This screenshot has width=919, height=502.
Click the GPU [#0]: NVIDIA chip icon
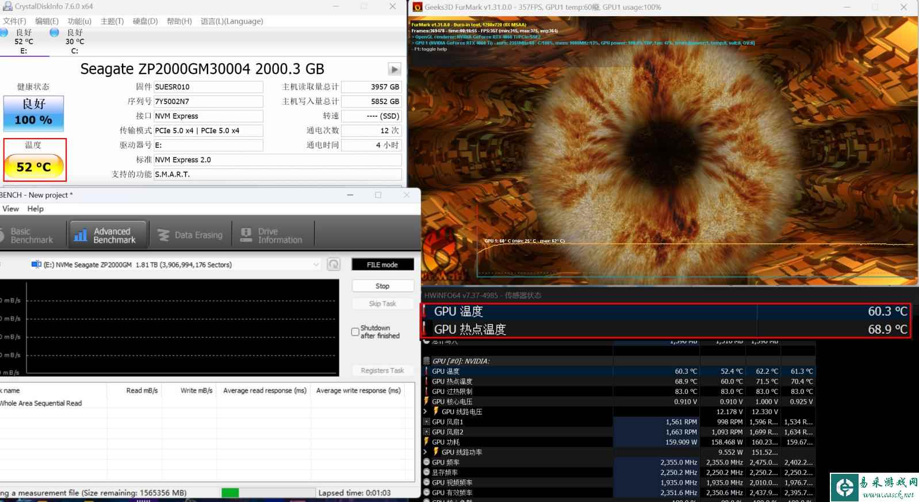[x=426, y=361]
